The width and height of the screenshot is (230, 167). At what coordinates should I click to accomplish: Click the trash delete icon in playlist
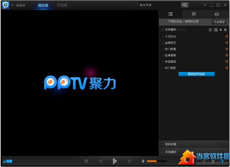coord(225,30)
